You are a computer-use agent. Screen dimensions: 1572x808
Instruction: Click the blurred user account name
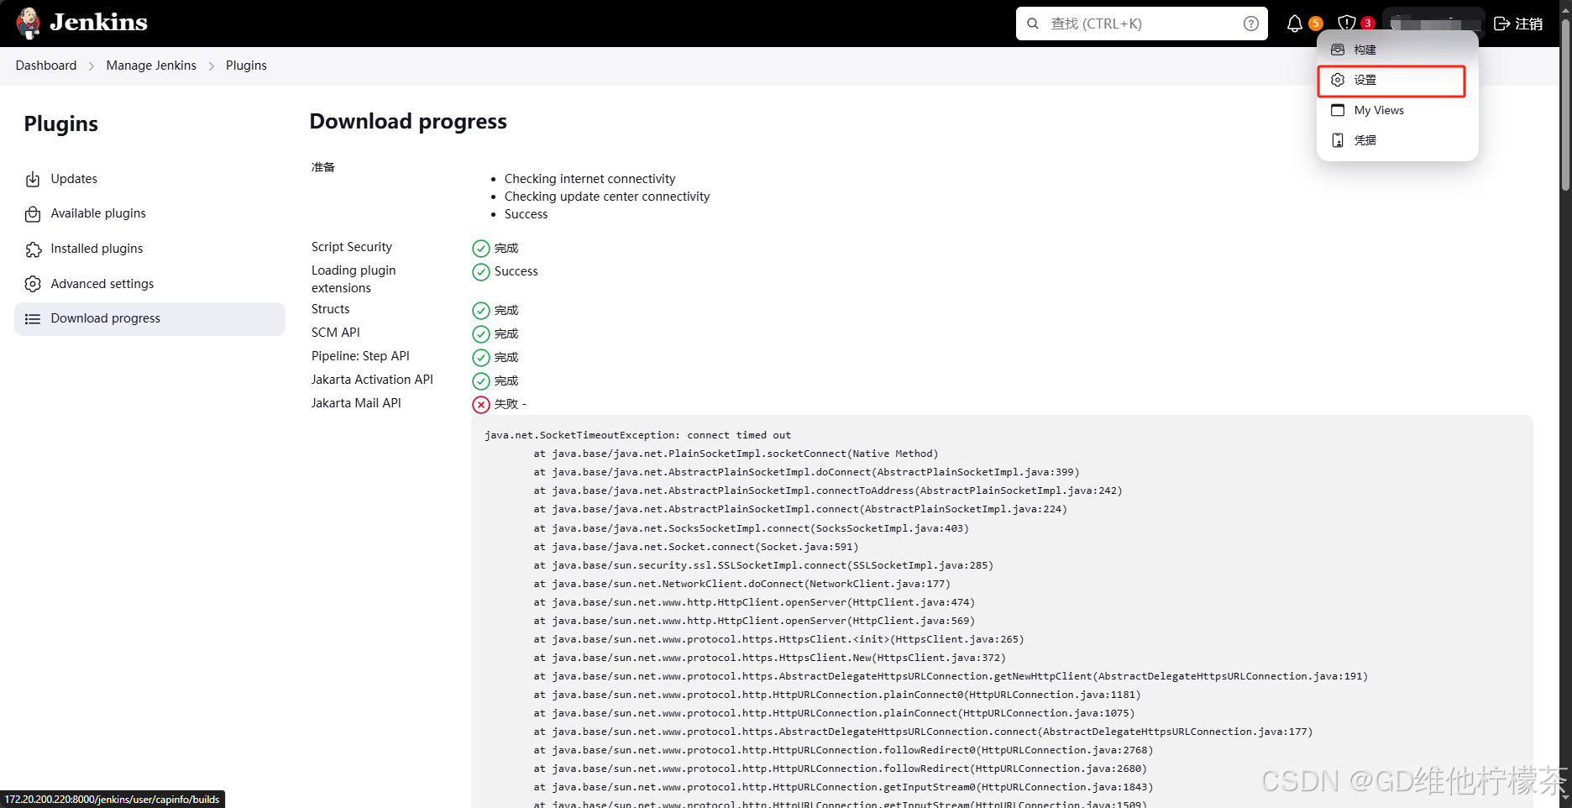click(1433, 24)
